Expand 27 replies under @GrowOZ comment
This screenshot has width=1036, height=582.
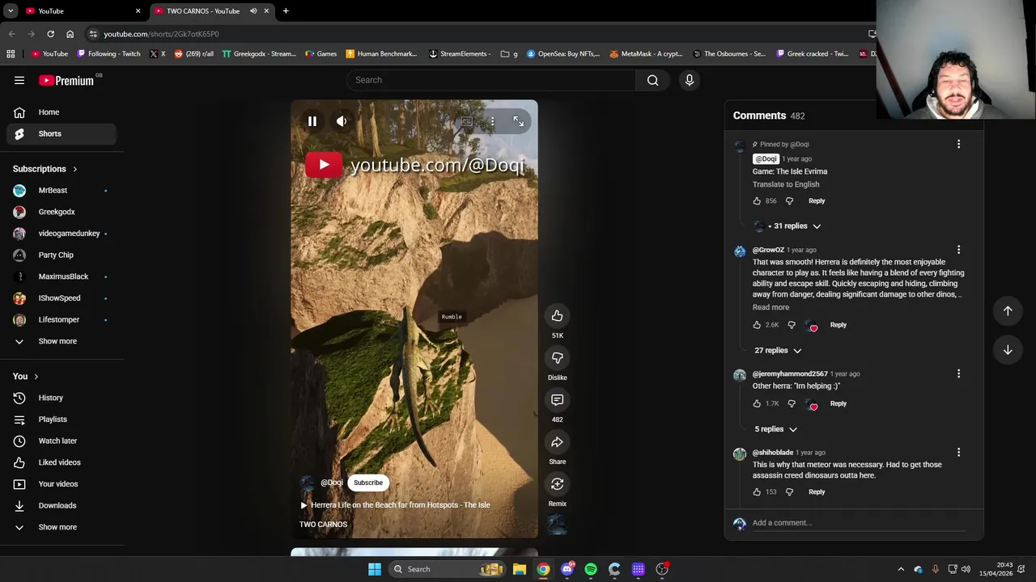pos(778,351)
